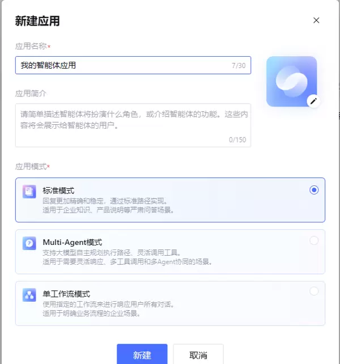
Task: Click the 取消 button
Action: (x=198, y=355)
